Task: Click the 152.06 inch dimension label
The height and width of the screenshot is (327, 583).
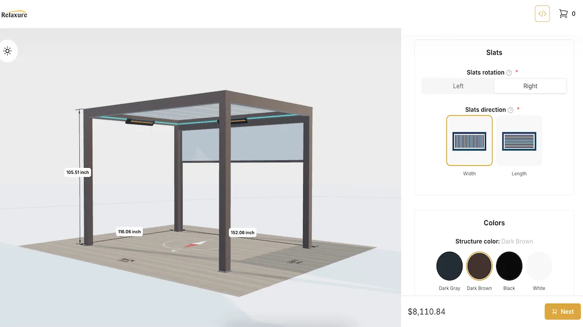Action: point(242,233)
